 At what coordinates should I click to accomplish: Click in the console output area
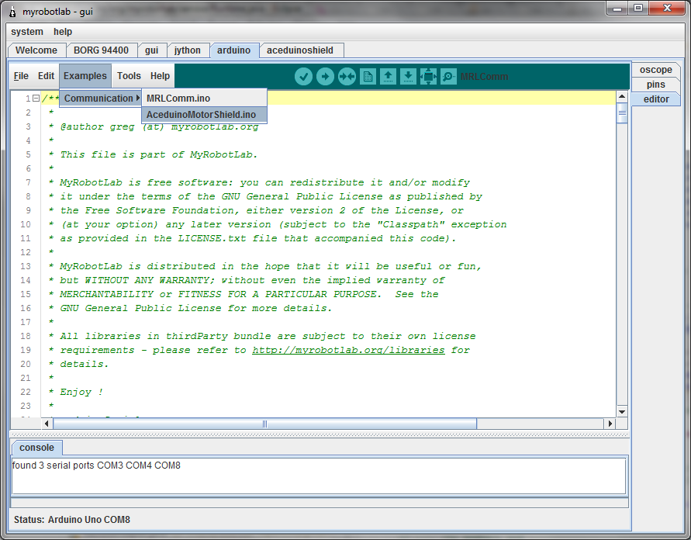[319, 476]
